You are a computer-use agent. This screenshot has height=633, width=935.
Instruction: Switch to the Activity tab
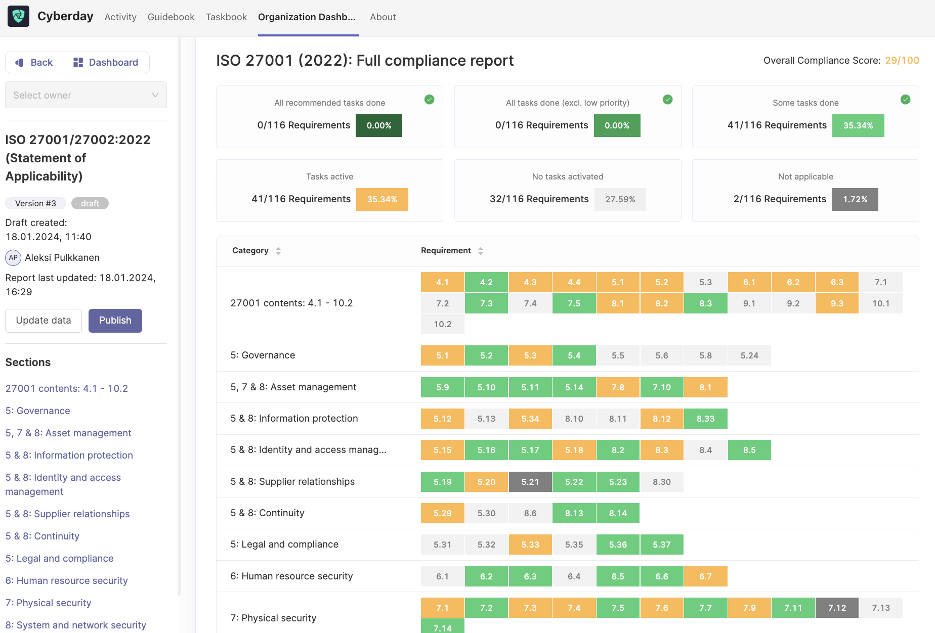(x=120, y=17)
